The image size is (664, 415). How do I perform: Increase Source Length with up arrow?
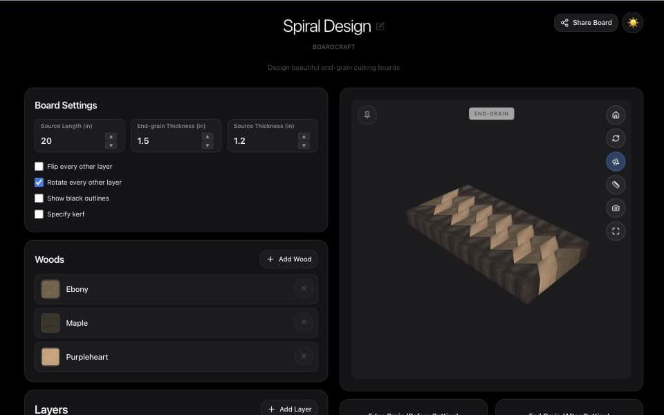[111, 136]
